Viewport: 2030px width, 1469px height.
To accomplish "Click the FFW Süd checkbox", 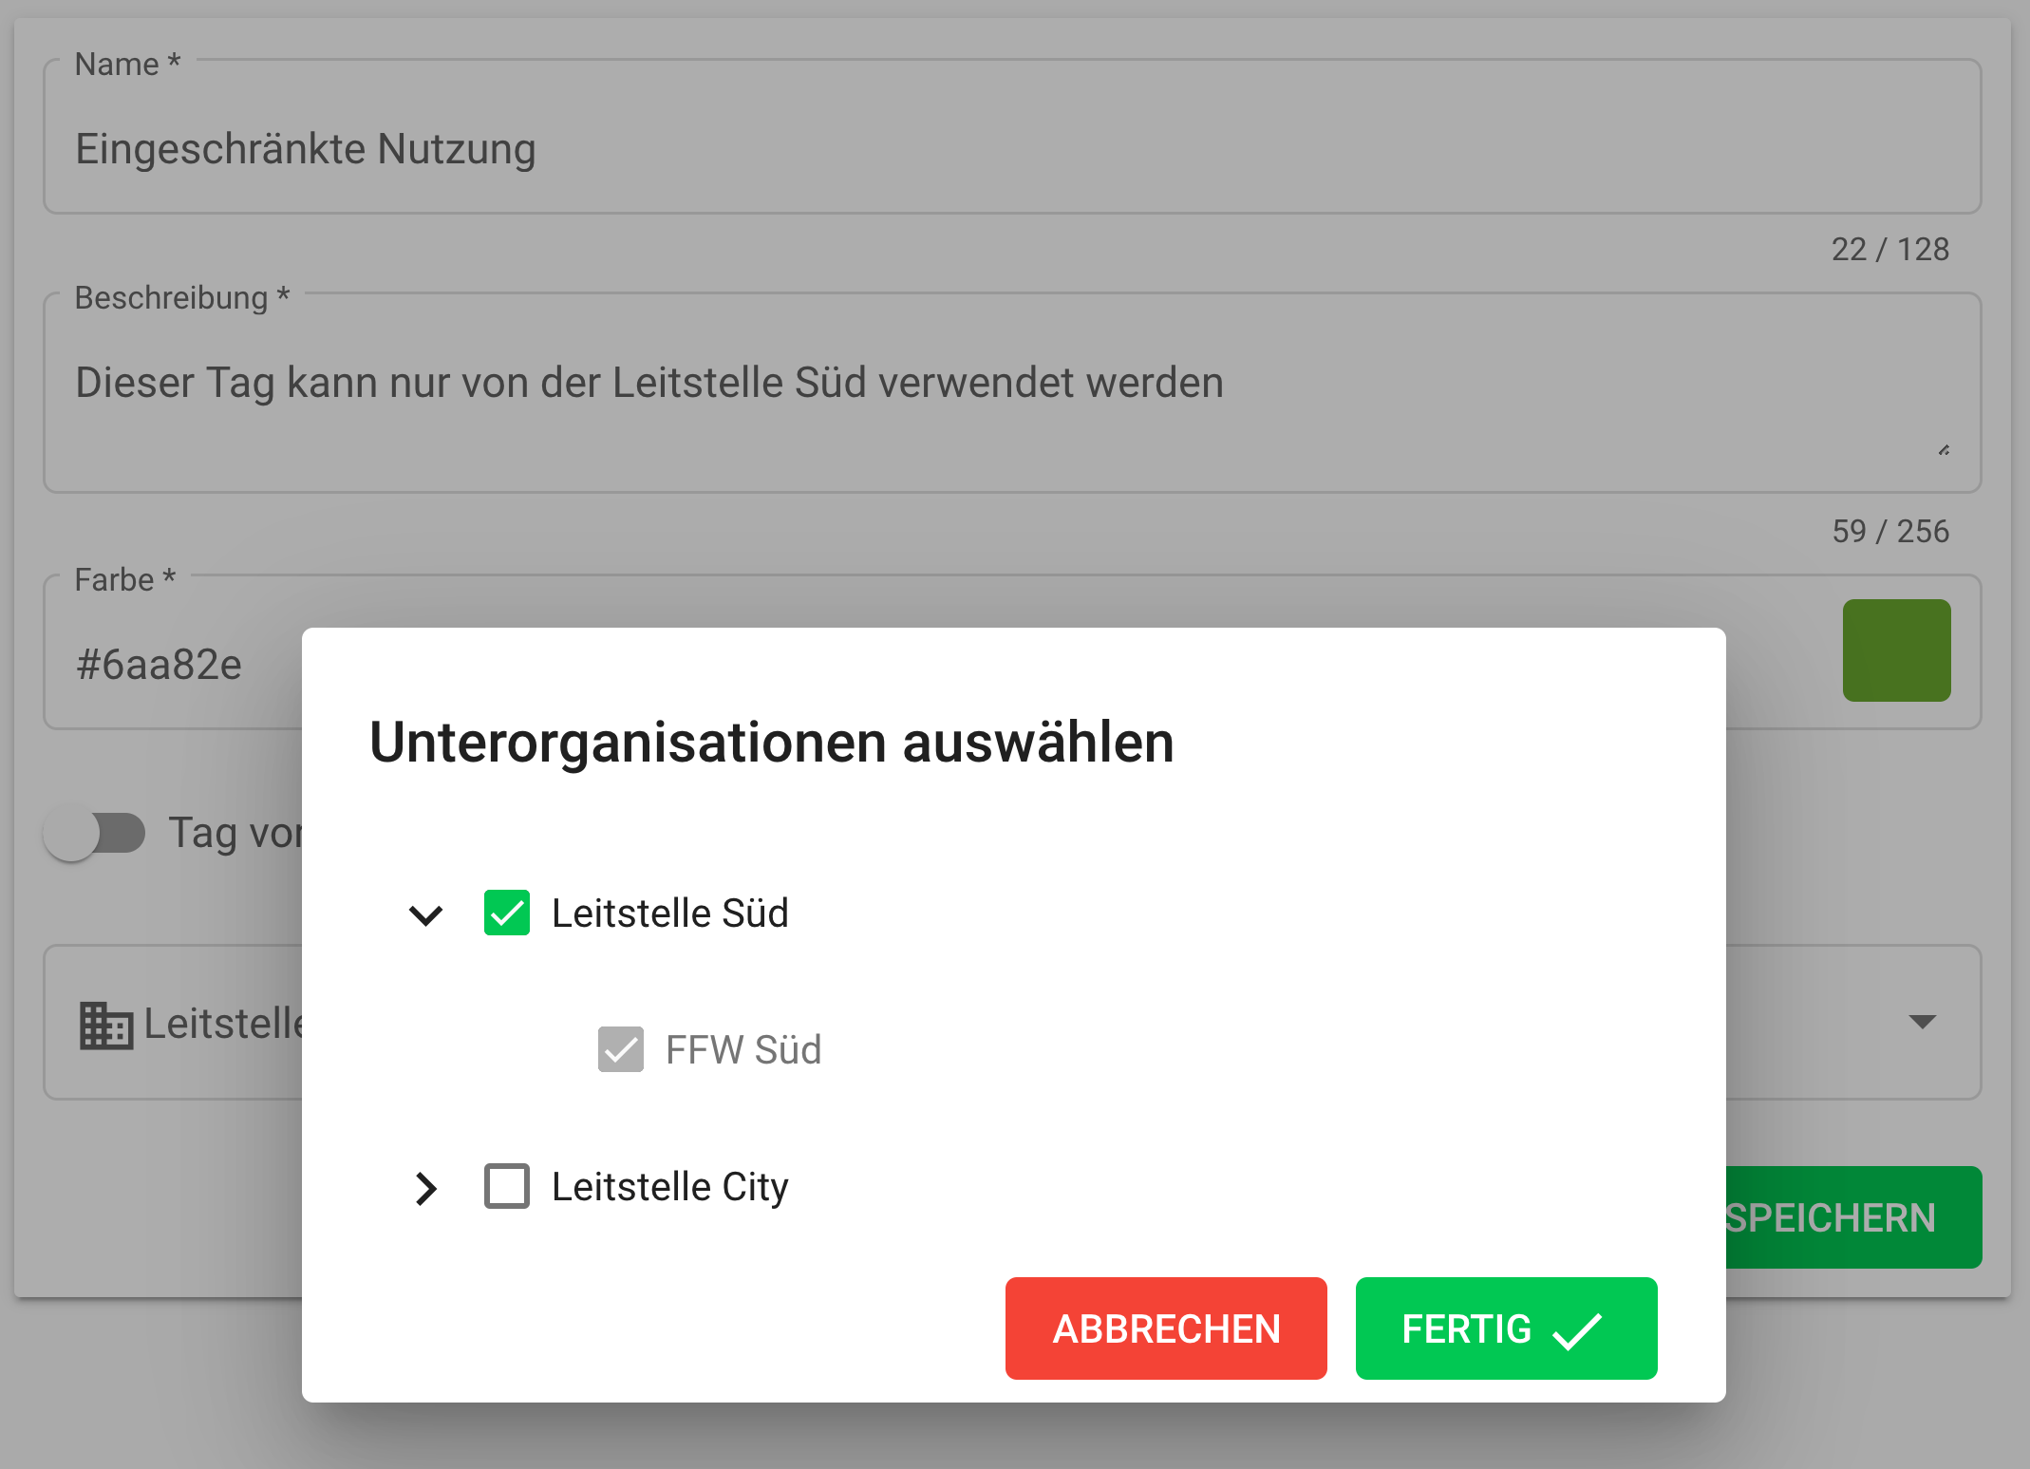I will (x=621, y=1049).
